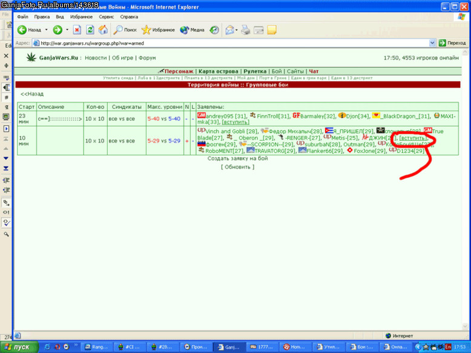Open the Back button history dropdown arrow
The width and height of the screenshot is (471, 353).
click(x=46, y=30)
